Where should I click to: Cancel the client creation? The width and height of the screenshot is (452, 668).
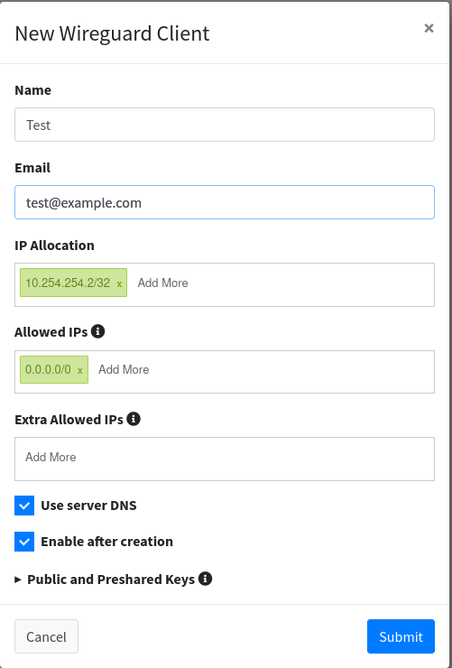pos(46,636)
